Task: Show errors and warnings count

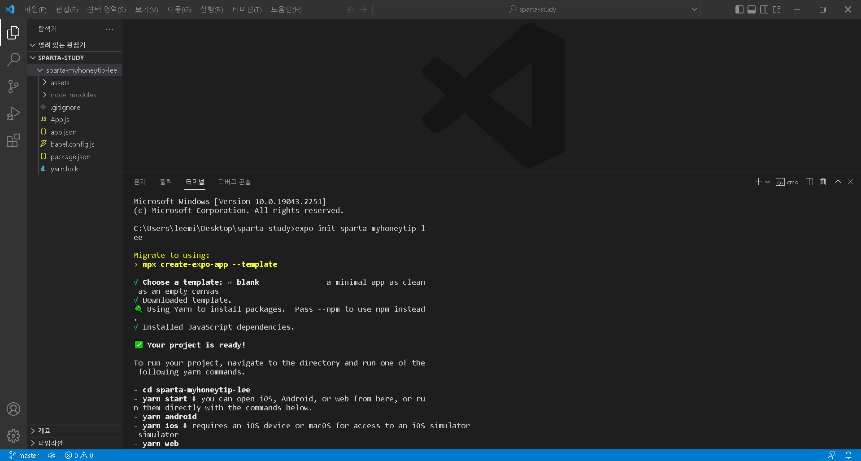Action: point(79,455)
